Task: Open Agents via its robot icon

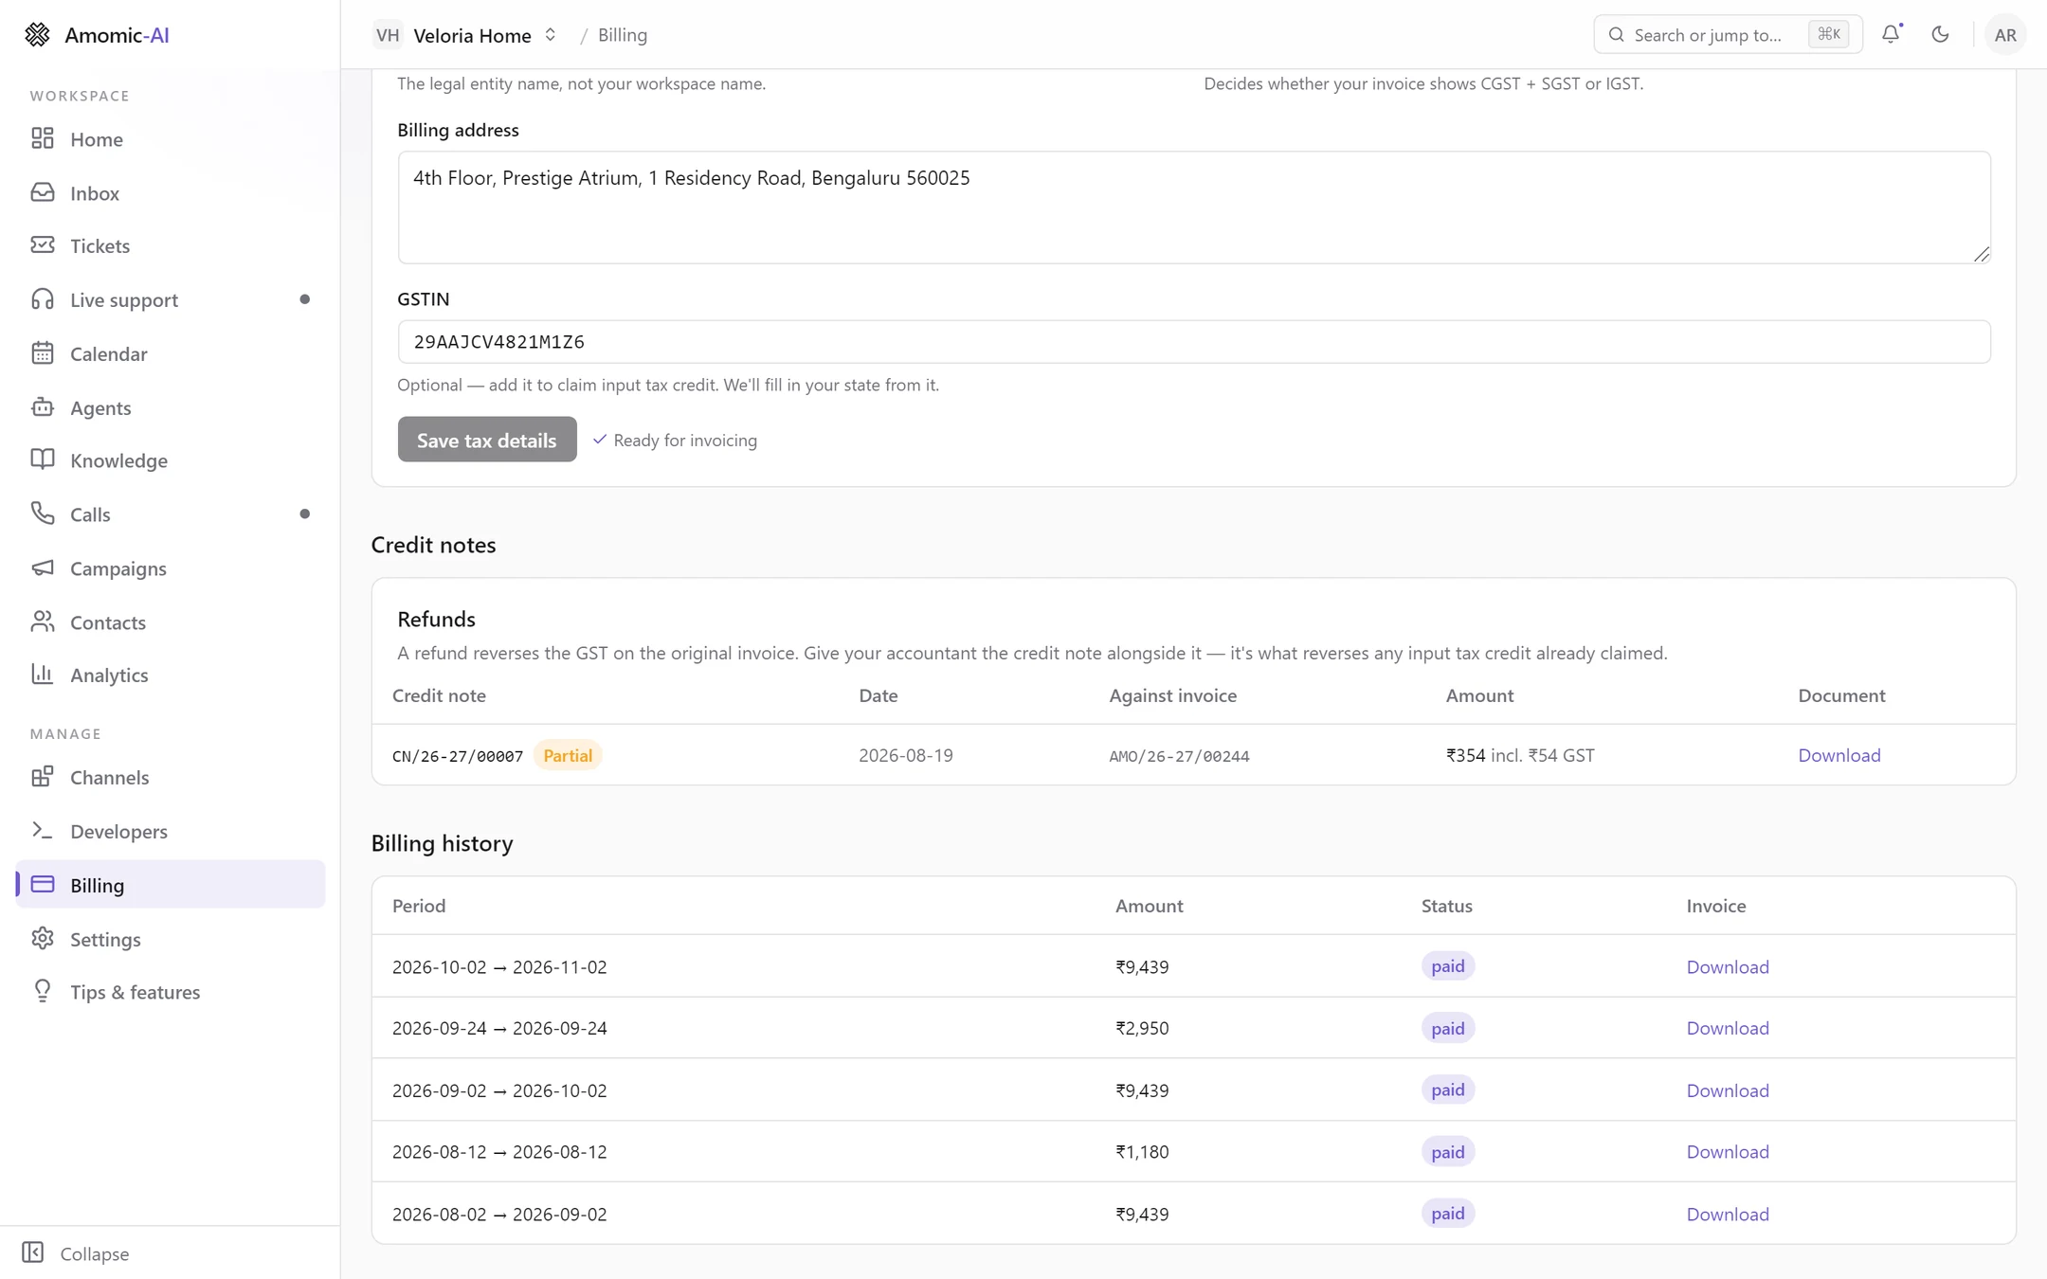Action: tap(43, 407)
